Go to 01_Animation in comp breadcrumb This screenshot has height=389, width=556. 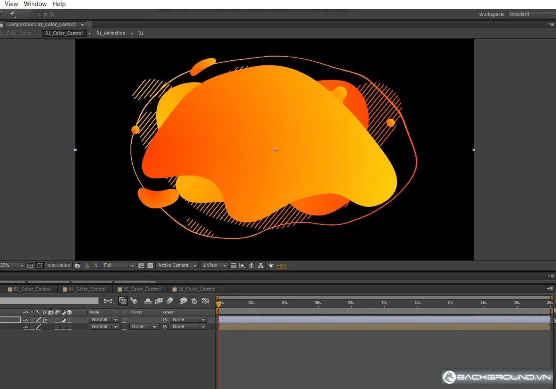[x=111, y=33]
